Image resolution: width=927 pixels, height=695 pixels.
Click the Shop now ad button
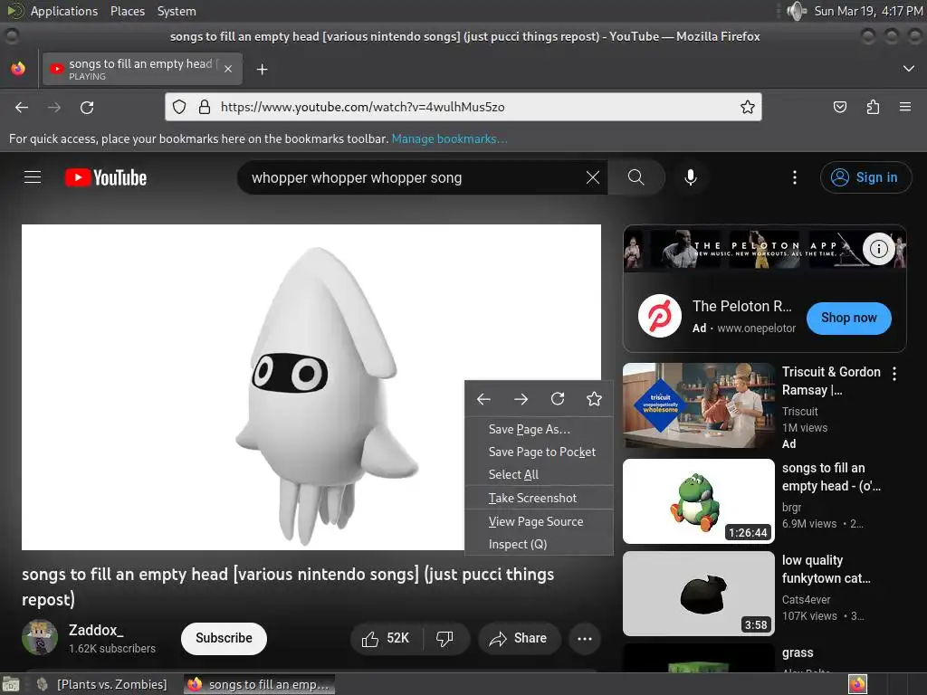pyautogui.click(x=848, y=318)
